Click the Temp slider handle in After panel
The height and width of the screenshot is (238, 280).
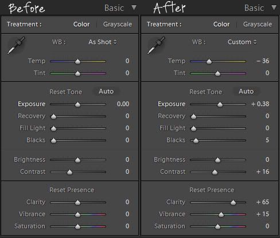(x=209, y=61)
